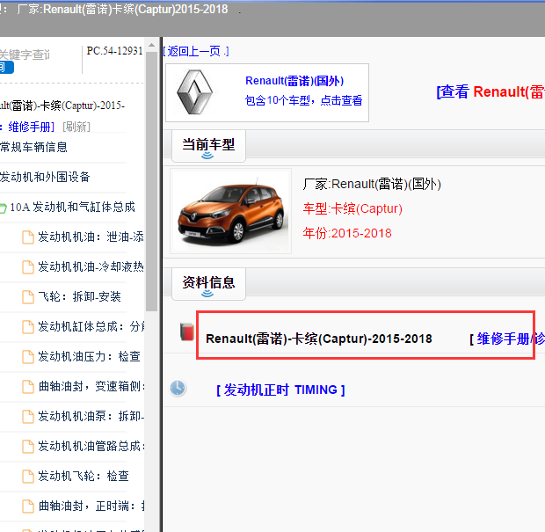545x532 pixels.
Task: Click the 年份:2015-2018 text
Action: 347,233
